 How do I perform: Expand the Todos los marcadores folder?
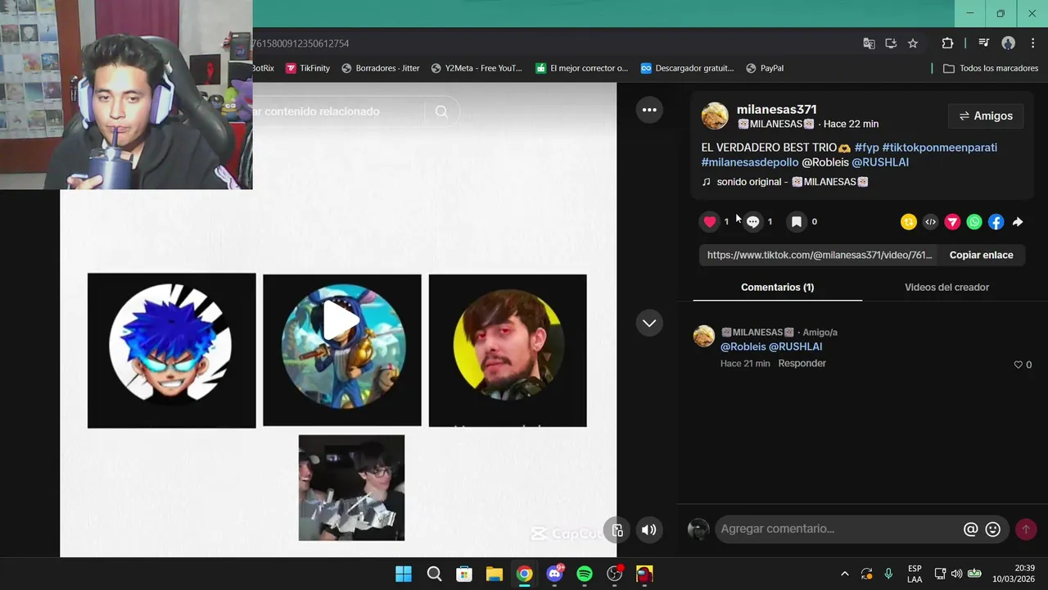coord(991,68)
